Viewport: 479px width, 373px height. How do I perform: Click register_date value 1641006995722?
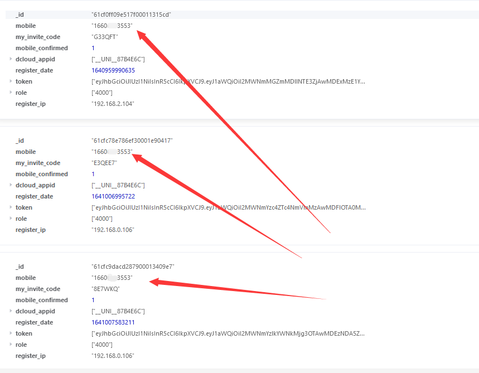point(113,196)
